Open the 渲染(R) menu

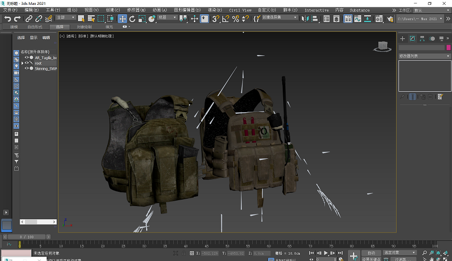click(215, 10)
